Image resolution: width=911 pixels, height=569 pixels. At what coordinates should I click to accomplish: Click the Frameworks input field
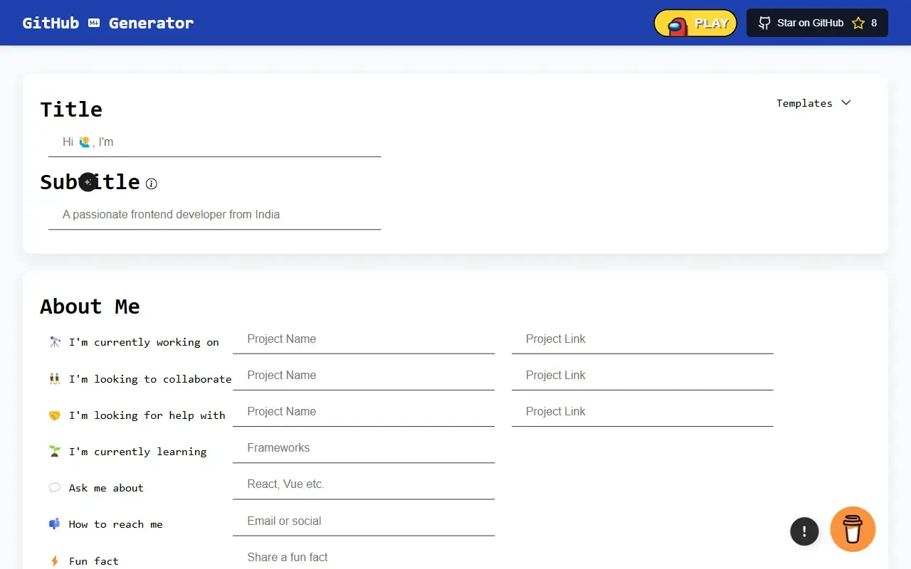364,448
